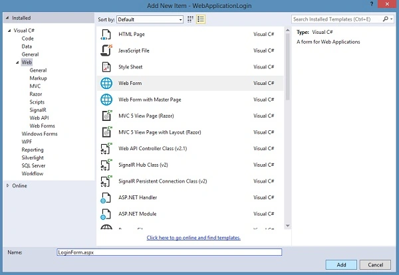Viewport: 399px width, 275px height.
Task: Select the MVC 5 View Page (Razor) icon
Action: click(x=106, y=116)
